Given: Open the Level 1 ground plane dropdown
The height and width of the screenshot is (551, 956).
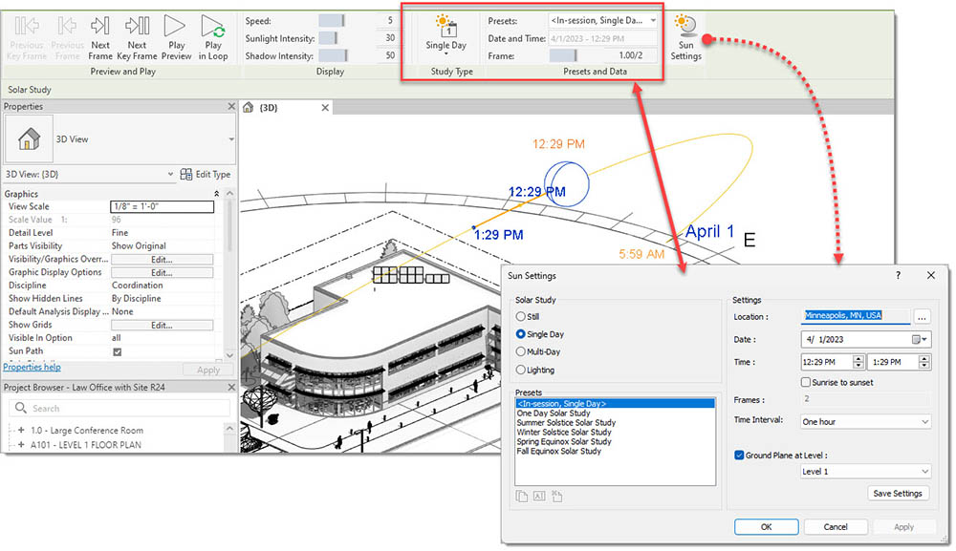Looking at the screenshot, I should pos(865,472).
